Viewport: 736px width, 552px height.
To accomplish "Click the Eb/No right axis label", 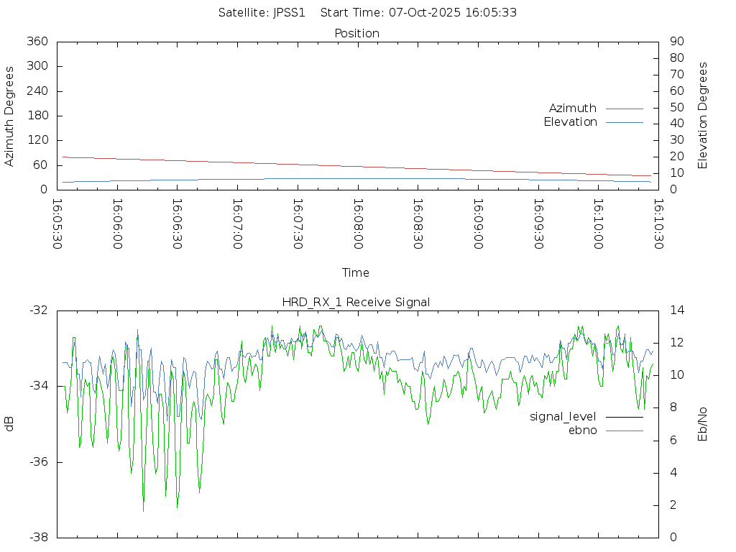I will tap(703, 424).
